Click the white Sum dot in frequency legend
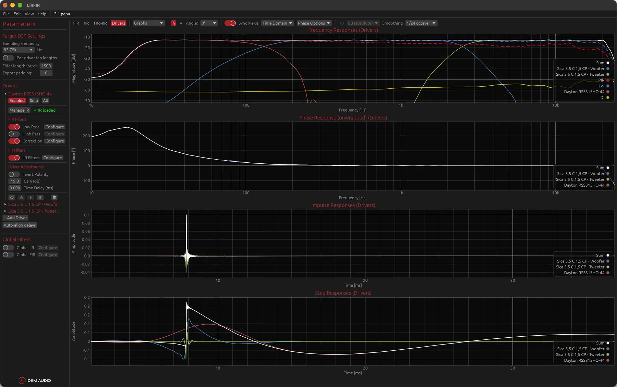Image resolution: width=617 pixels, height=387 pixels. coord(608,63)
